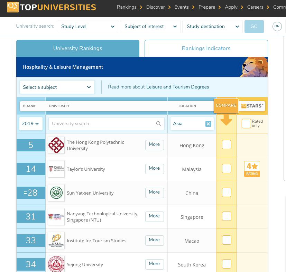Click Sun Yat-sen University name text
The width and height of the screenshot is (286, 272).
(x=90, y=193)
